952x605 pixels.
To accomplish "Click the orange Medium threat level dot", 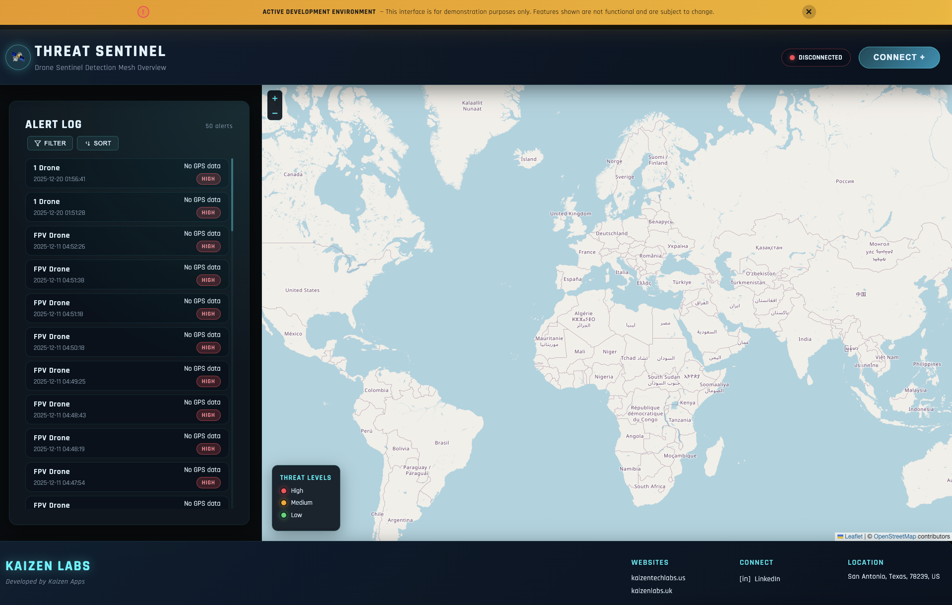I will pos(284,503).
